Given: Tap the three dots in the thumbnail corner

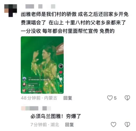Looking at the screenshot, I should [x=61, y=93].
